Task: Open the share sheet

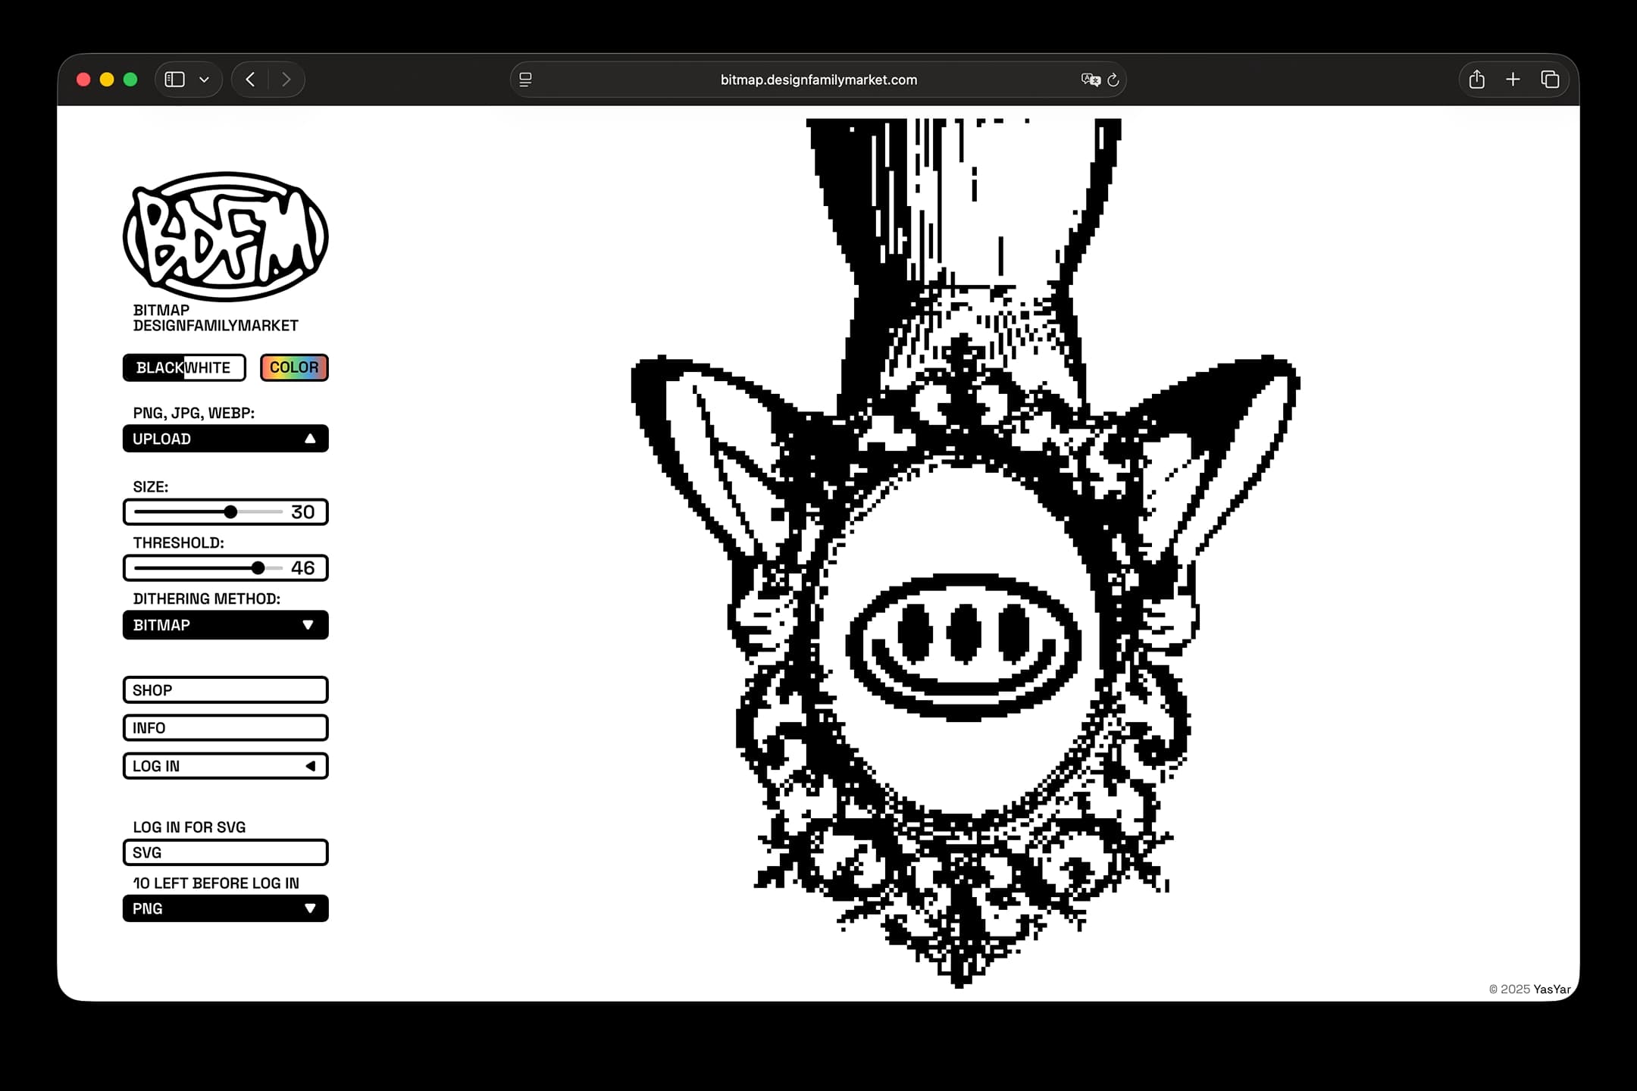Action: [x=1476, y=79]
